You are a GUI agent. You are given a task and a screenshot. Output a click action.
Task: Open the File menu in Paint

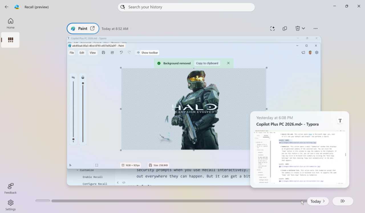pyautogui.click(x=72, y=53)
